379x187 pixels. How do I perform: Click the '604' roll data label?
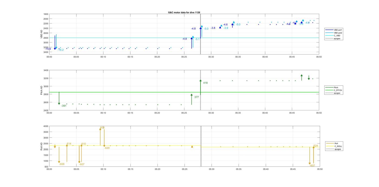pyautogui.click(x=102, y=128)
